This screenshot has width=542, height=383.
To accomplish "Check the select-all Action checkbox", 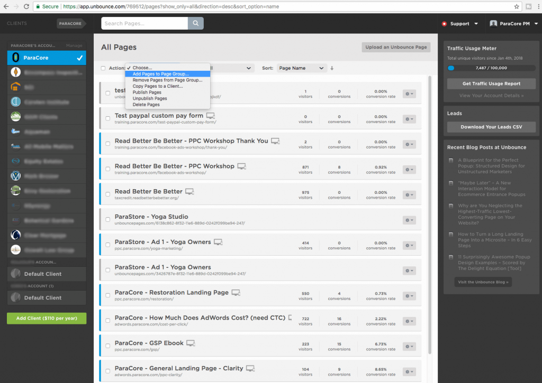I will tap(103, 68).
